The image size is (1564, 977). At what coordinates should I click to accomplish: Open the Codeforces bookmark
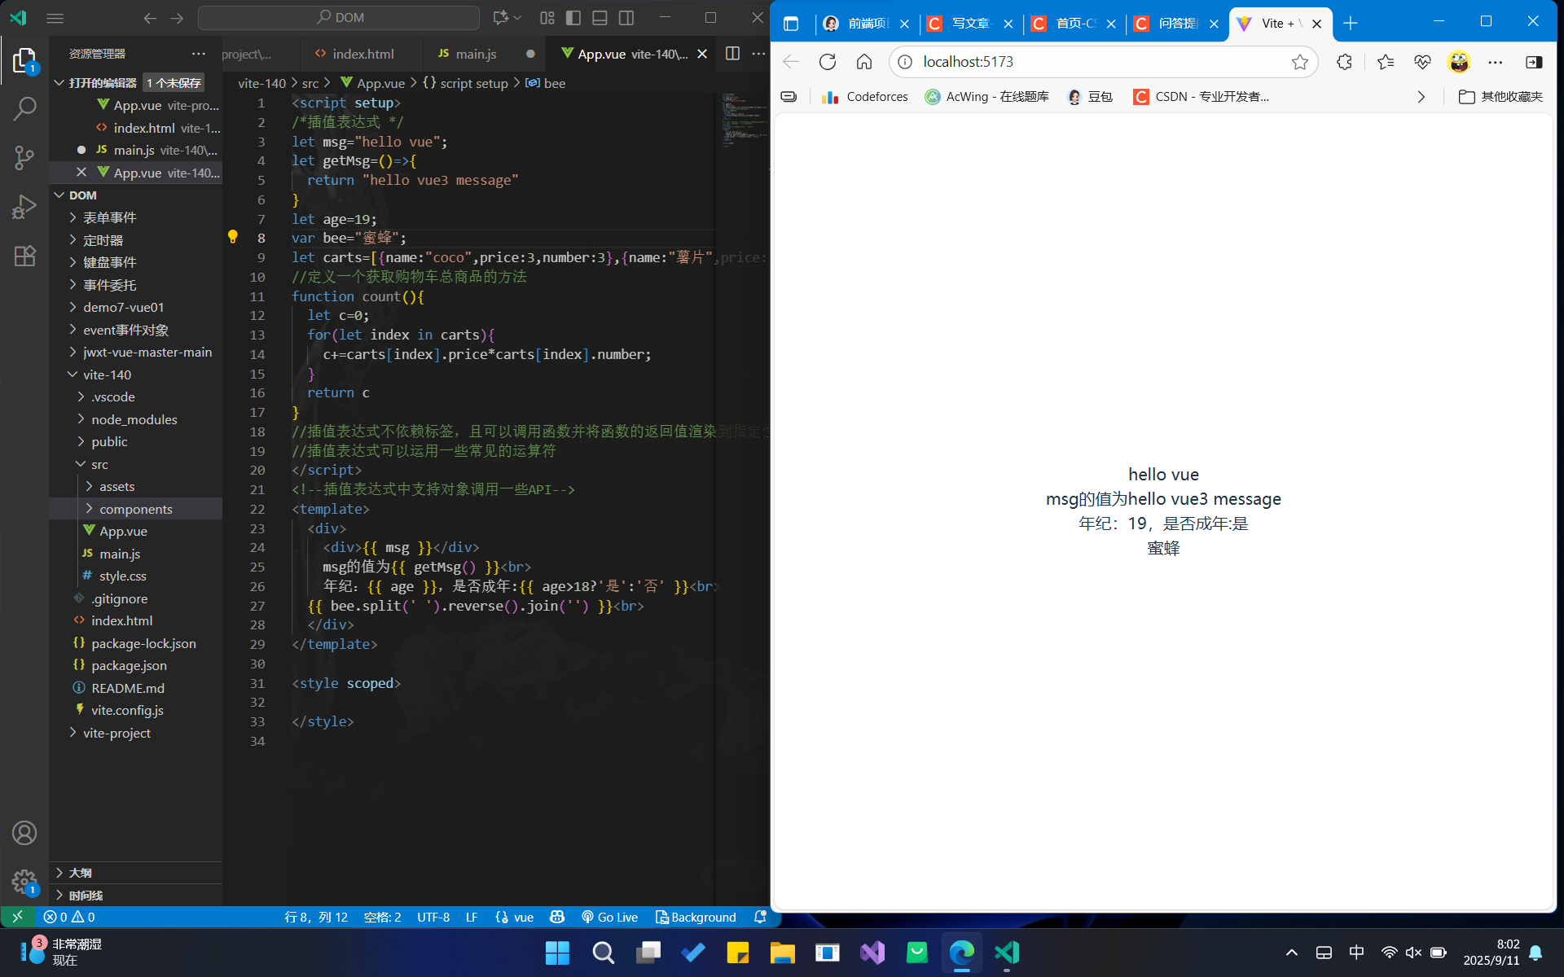tap(865, 97)
